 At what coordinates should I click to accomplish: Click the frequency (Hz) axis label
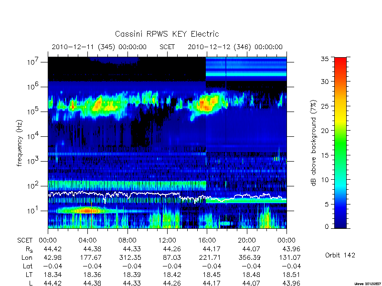click(x=20, y=143)
